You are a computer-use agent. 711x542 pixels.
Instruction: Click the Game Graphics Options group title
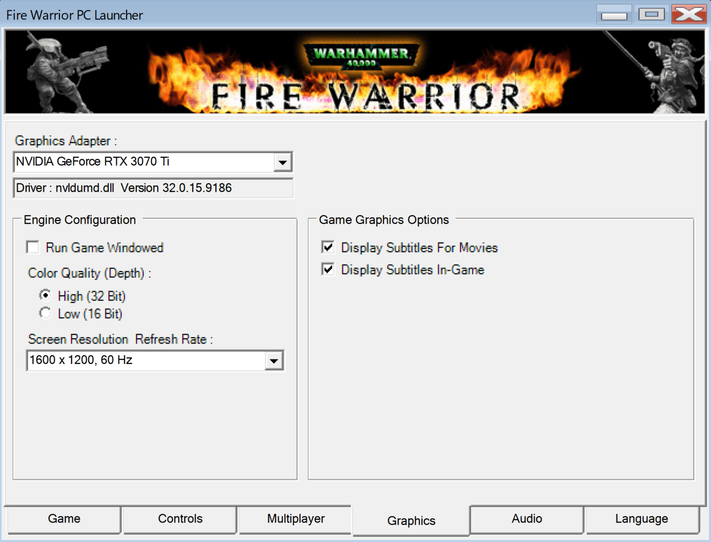[384, 220]
